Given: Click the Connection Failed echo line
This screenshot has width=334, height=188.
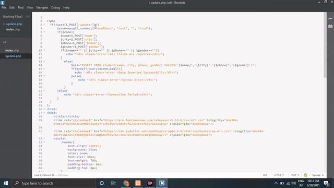Looking at the screenshot, I should coord(108,95).
